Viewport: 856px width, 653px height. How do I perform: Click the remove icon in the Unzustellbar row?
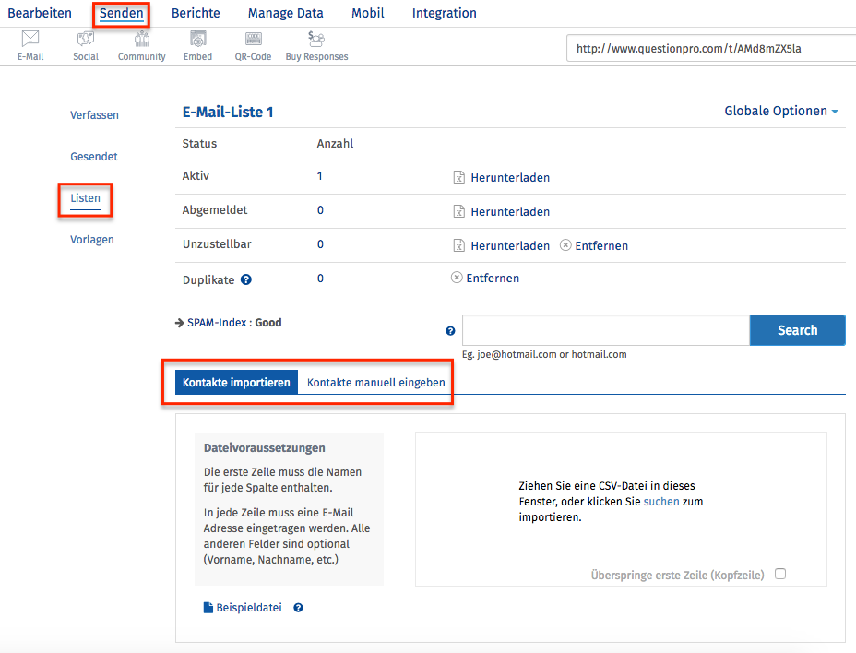coord(565,245)
